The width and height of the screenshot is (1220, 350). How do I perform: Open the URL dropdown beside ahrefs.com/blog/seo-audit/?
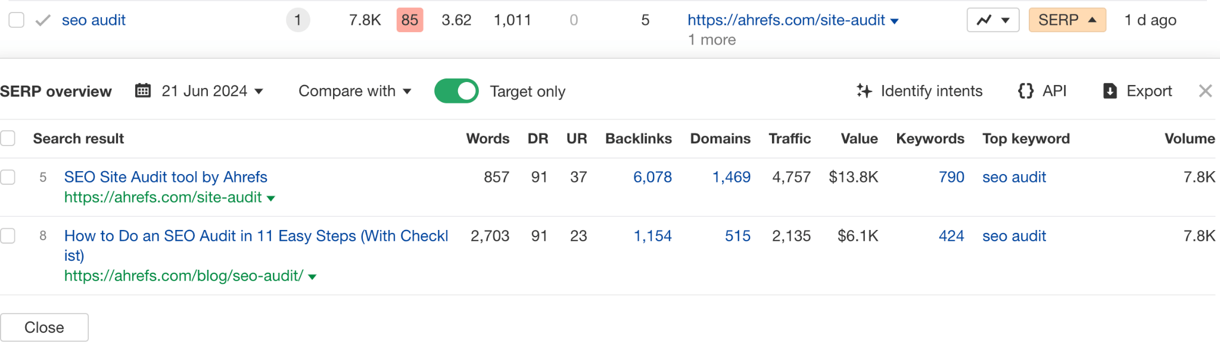tap(312, 276)
